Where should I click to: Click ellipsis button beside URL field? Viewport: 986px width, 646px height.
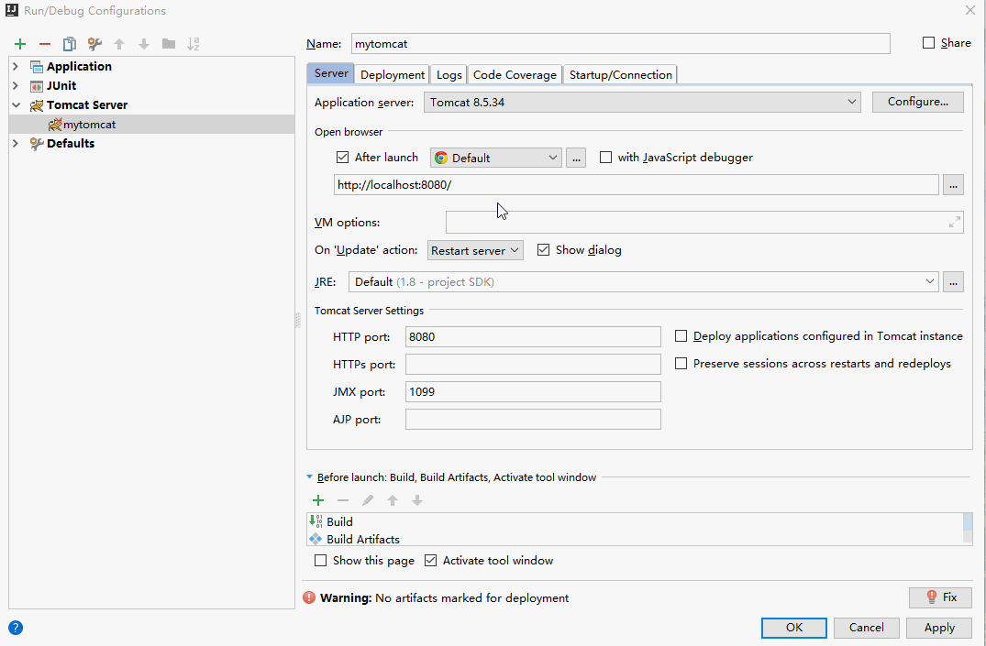point(953,185)
